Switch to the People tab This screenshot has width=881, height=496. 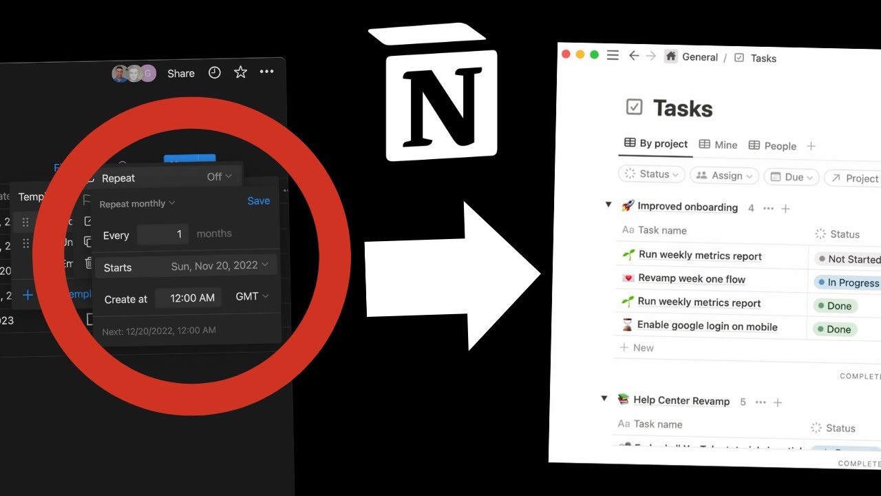(772, 145)
